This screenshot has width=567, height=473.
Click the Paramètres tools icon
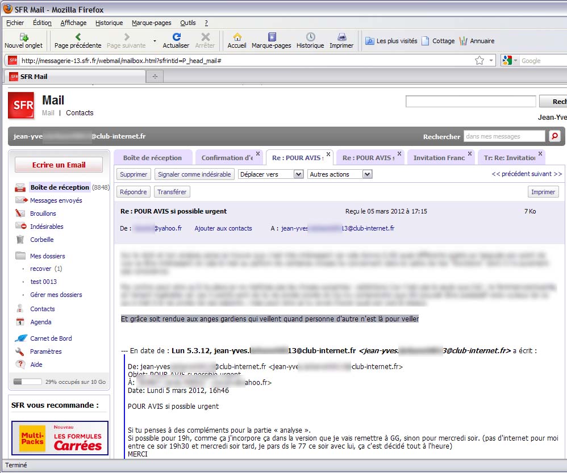click(20, 351)
